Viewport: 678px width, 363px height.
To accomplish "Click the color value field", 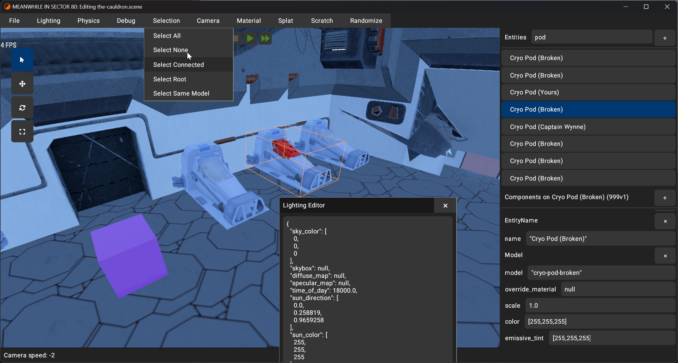I will tap(600, 322).
